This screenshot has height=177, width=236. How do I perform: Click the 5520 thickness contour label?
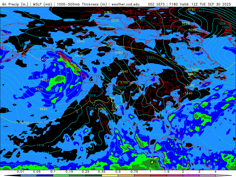click(x=40, y=89)
